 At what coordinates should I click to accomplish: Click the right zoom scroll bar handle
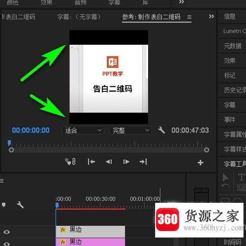(x=207, y=150)
